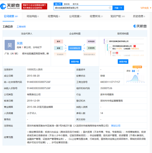Click organization code 350007536
152x153 pixels.
click(x=106, y=88)
